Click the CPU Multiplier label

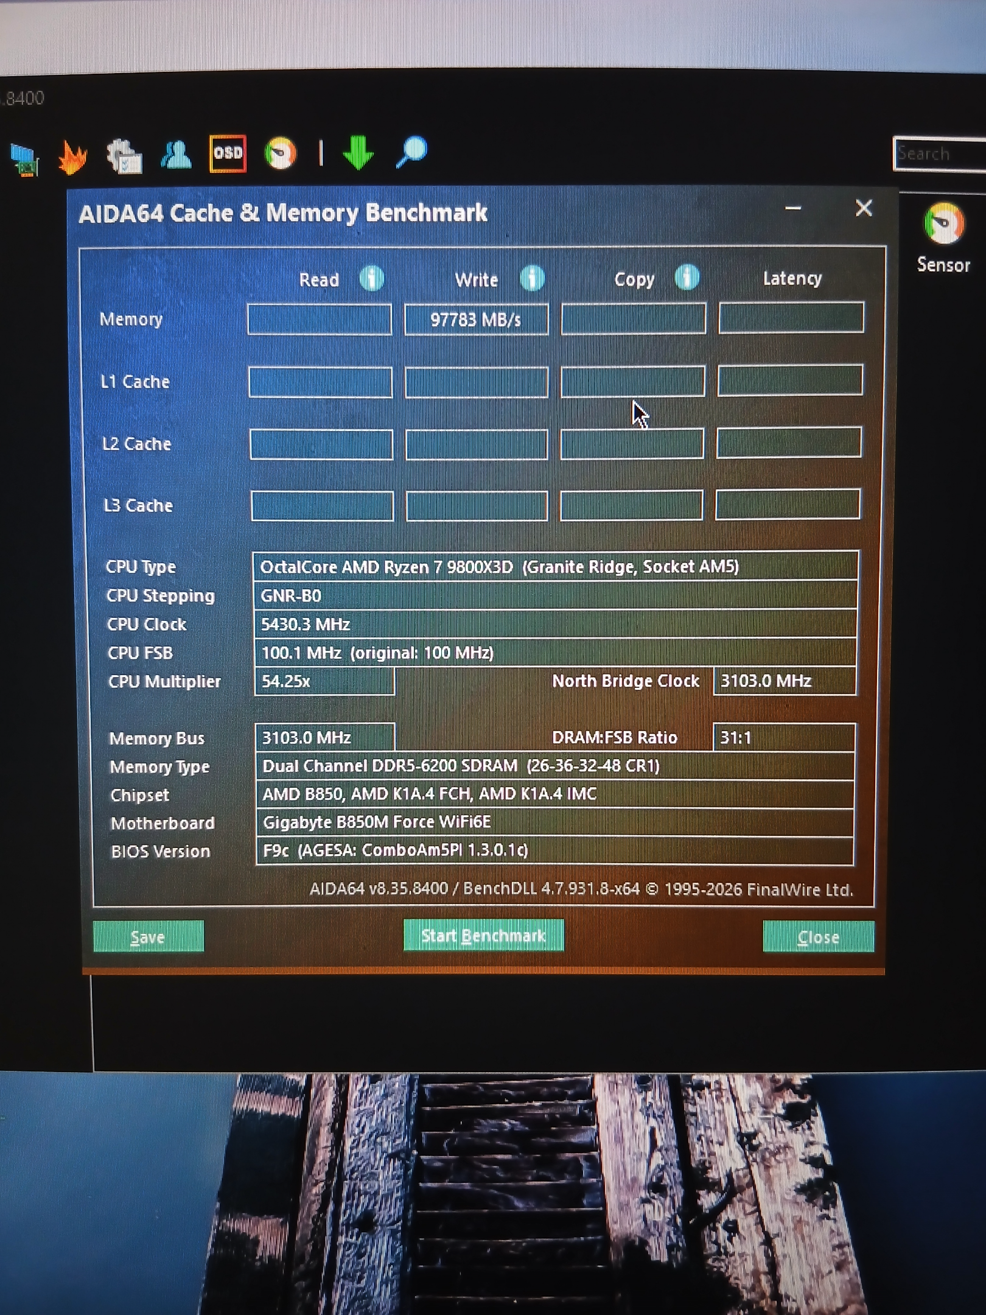tap(164, 681)
